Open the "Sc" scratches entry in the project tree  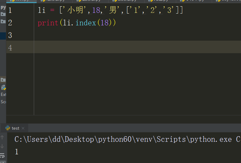click(3, 102)
